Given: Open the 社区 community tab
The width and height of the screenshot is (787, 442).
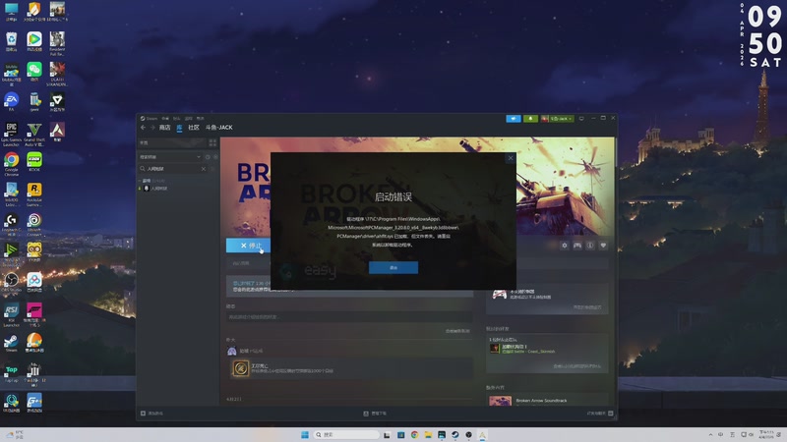Looking at the screenshot, I should 194,128.
